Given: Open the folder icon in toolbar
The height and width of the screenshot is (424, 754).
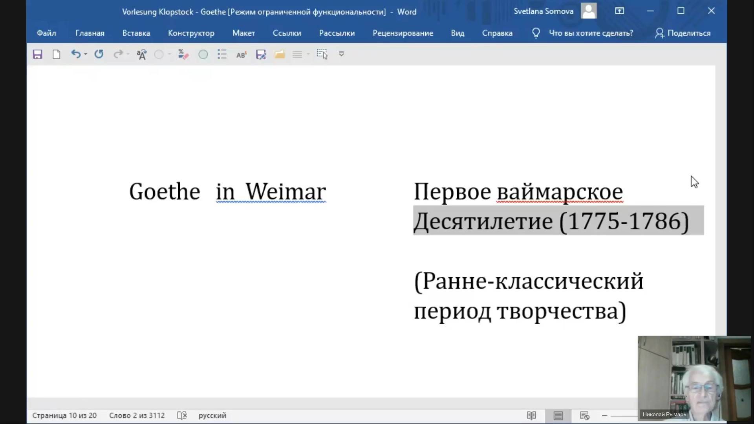Looking at the screenshot, I should 280,54.
